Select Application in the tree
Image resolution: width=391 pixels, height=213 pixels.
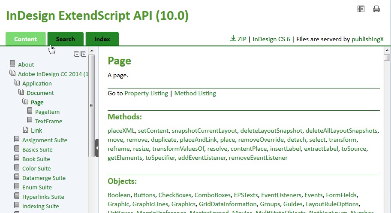[x=37, y=83]
